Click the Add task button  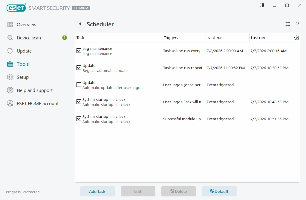pyautogui.click(x=97, y=191)
